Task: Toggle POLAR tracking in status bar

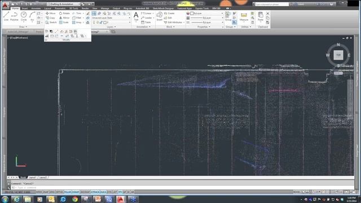Action: 68,192
